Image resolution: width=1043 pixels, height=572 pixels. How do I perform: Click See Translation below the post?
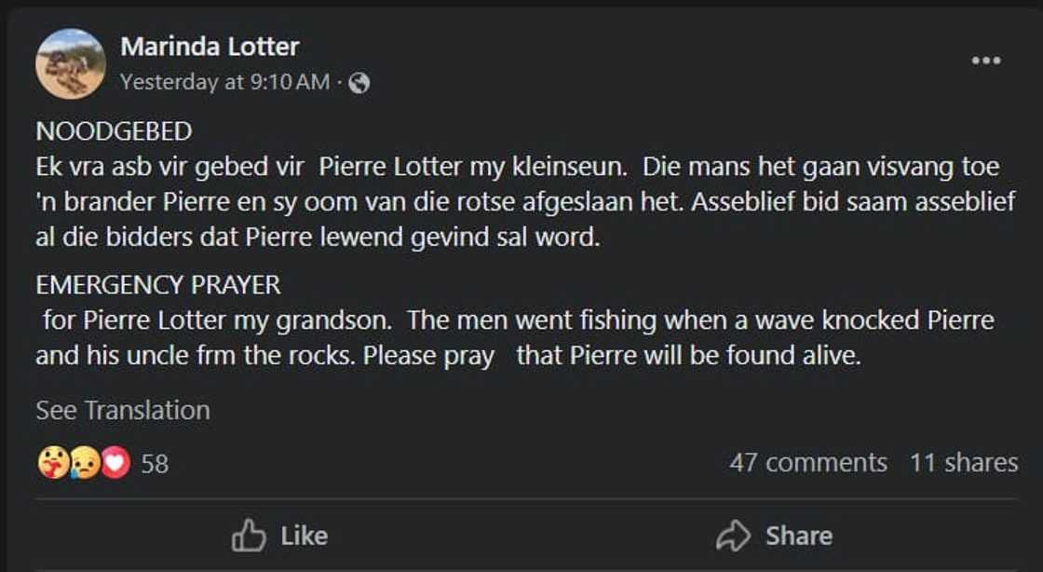pos(123,410)
